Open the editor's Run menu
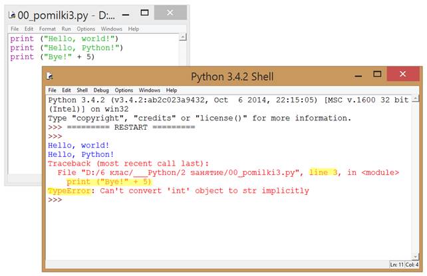The width and height of the screenshot is (427, 276). pos(66,29)
